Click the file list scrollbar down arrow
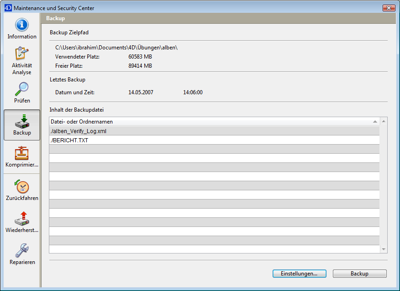The width and height of the screenshot is (400, 291). coord(384,249)
